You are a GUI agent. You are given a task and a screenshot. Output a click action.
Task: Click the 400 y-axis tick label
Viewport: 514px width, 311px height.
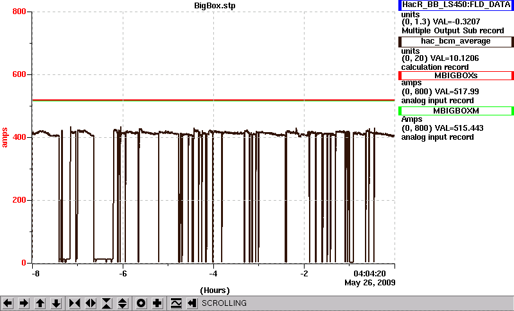pyautogui.click(x=19, y=137)
